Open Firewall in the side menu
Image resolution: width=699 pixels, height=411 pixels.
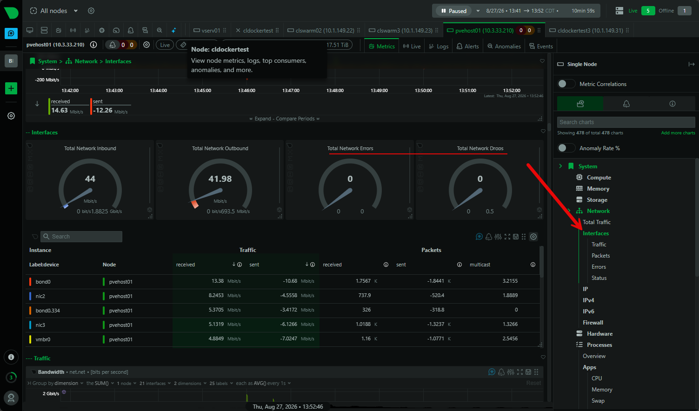coord(593,323)
